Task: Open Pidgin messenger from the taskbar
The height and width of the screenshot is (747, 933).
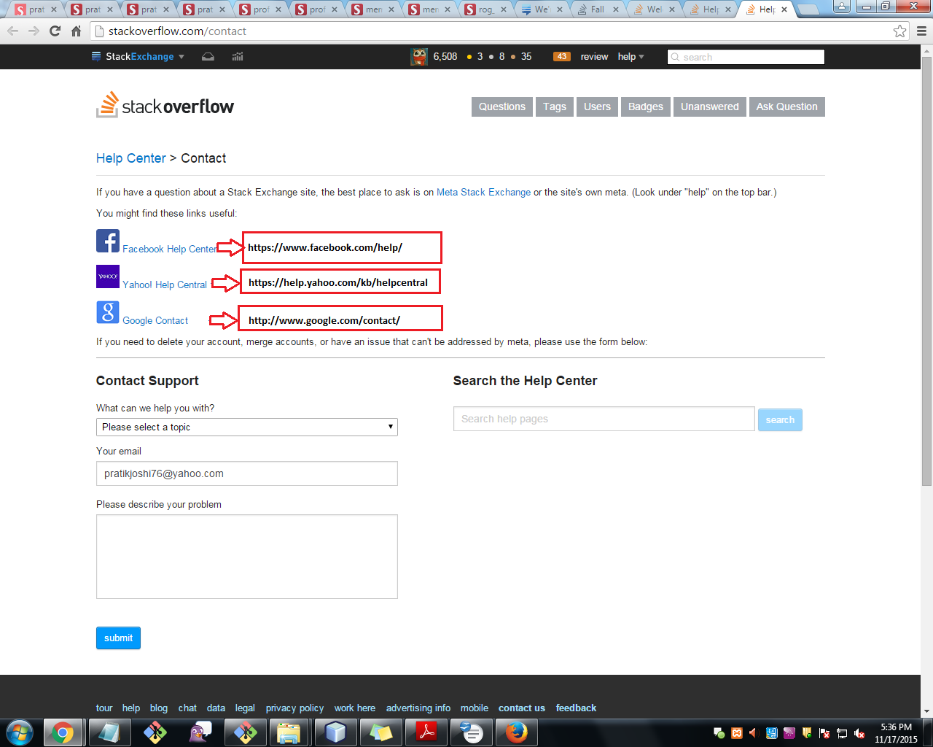Action: pos(200,732)
